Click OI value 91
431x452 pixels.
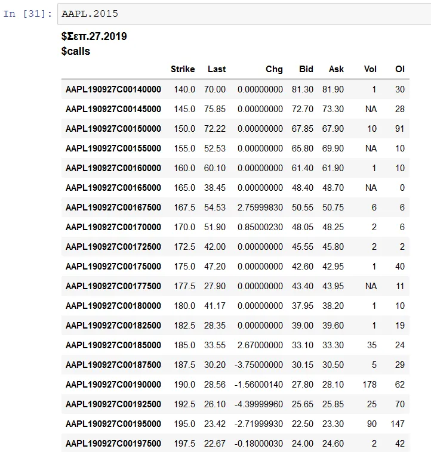(400, 129)
